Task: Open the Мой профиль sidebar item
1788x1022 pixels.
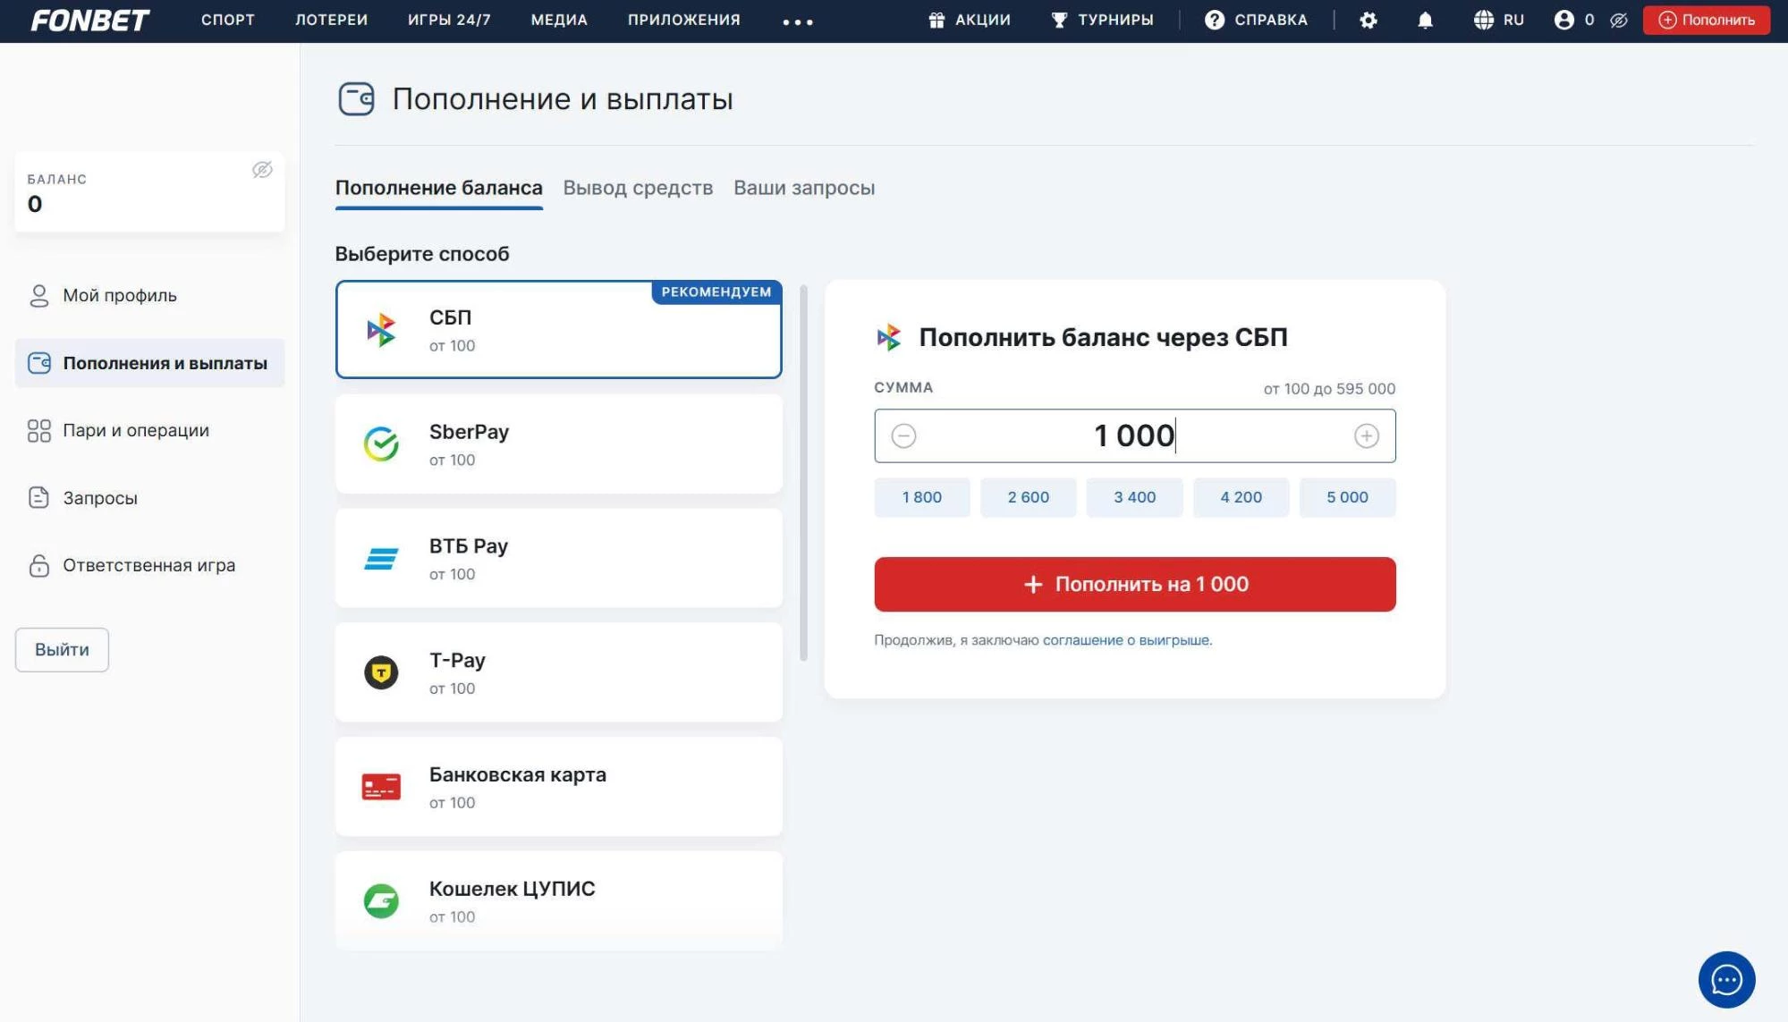Action: point(119,295)
